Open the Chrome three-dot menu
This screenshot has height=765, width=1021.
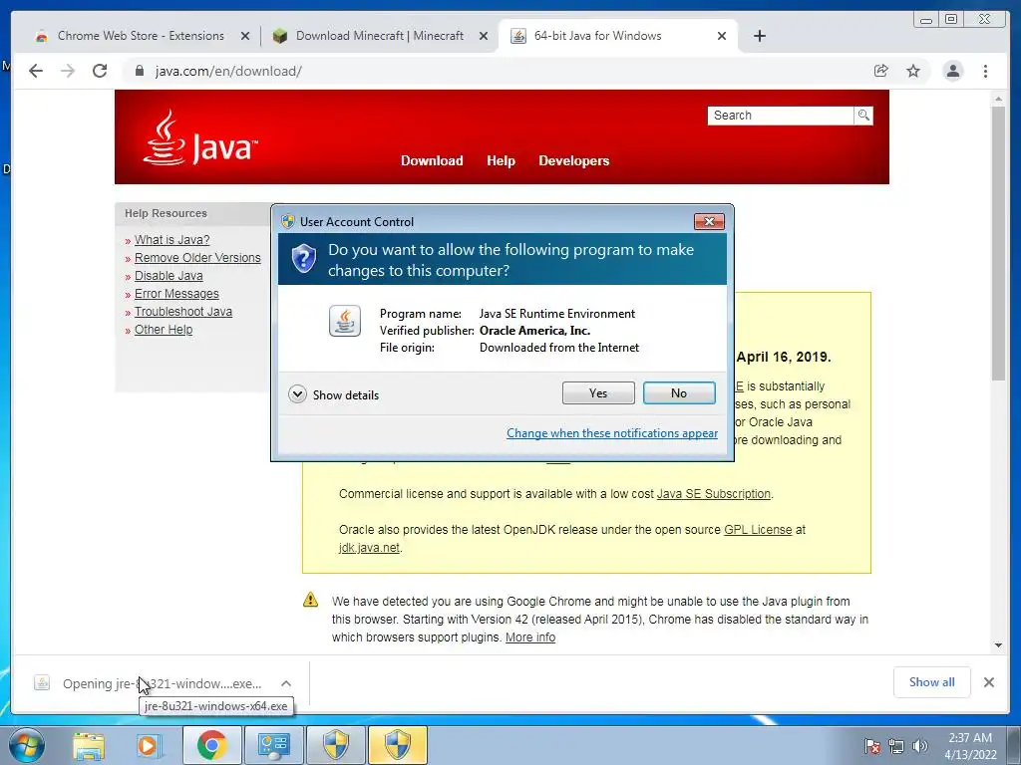pos(985,71)
